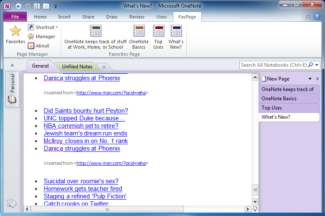Viewport: 325px width, 216px height.
Task: Switch to the Draw ribbon tab
Action: [x=112, y=17]
